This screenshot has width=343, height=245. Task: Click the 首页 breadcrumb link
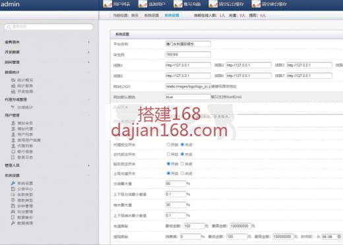[135, 15]
